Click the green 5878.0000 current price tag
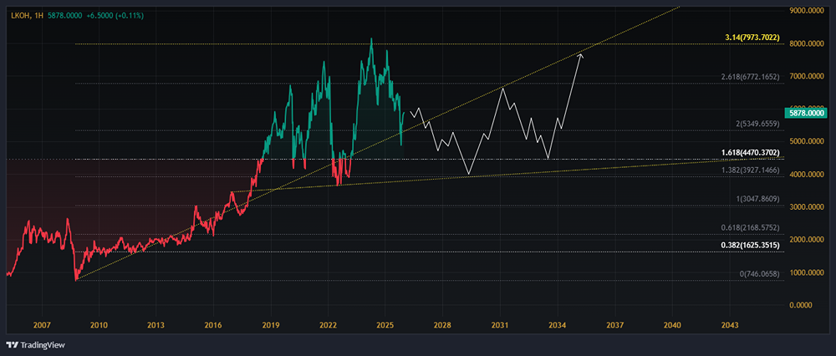Image resolution: width=836 pixels, height=356 pixels. pos(805,113)
